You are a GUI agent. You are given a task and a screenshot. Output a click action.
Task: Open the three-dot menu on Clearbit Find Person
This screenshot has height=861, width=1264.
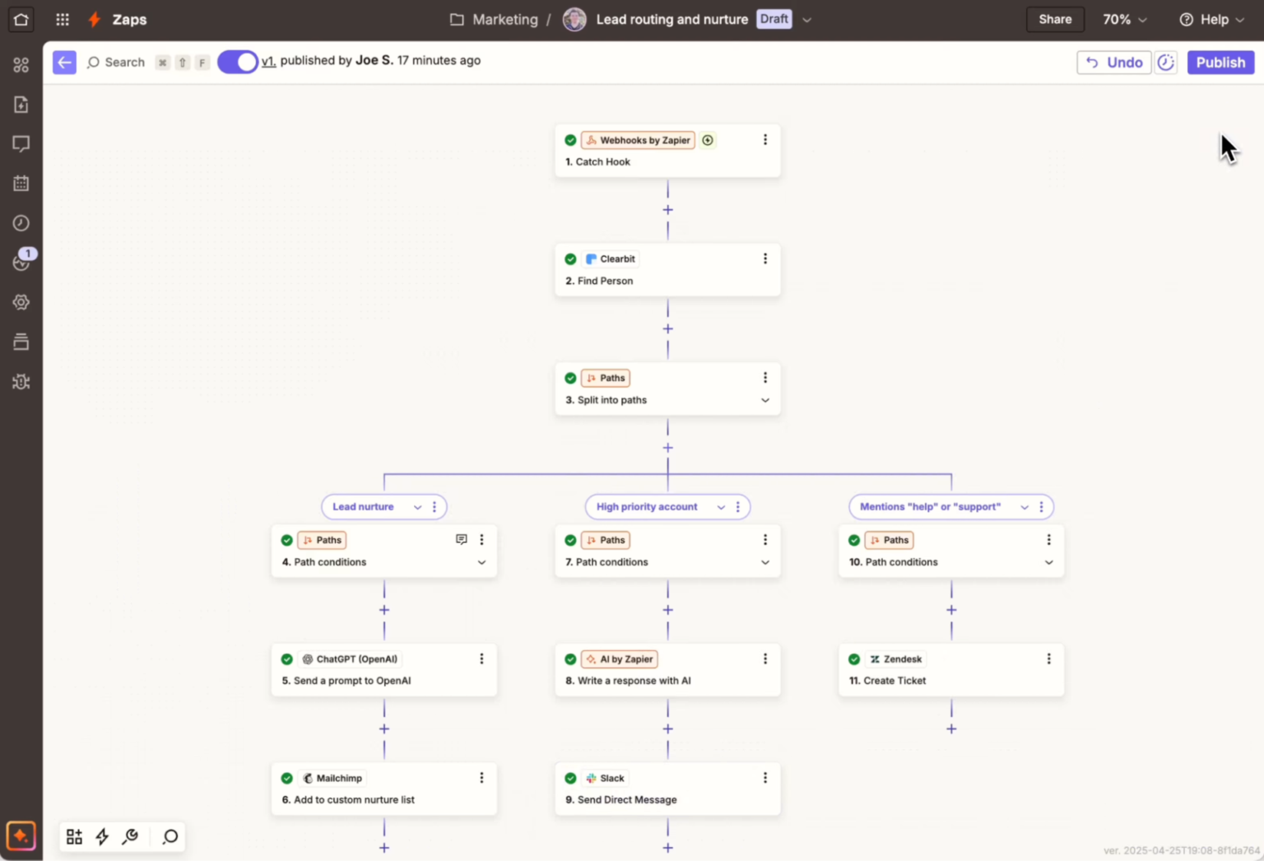tap(765, 258)
